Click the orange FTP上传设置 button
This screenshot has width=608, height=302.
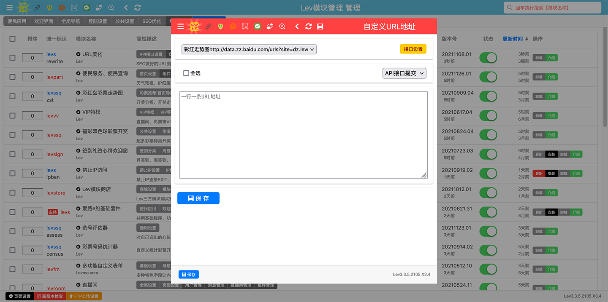pyautogui.click(x=84, y=297)
